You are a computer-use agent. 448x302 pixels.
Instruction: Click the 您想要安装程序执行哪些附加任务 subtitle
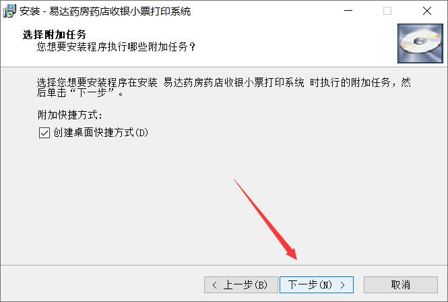pos(116,47)
